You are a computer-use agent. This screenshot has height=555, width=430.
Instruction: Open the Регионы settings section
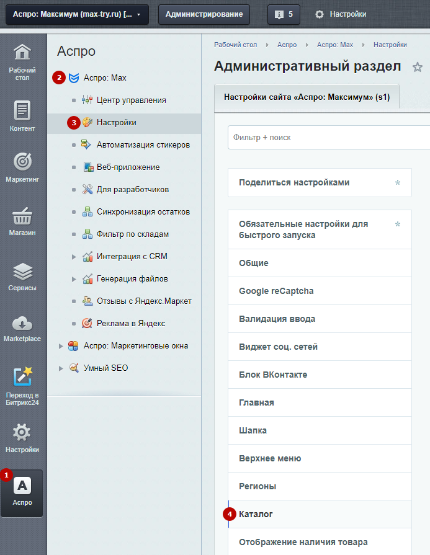[320, 486]
